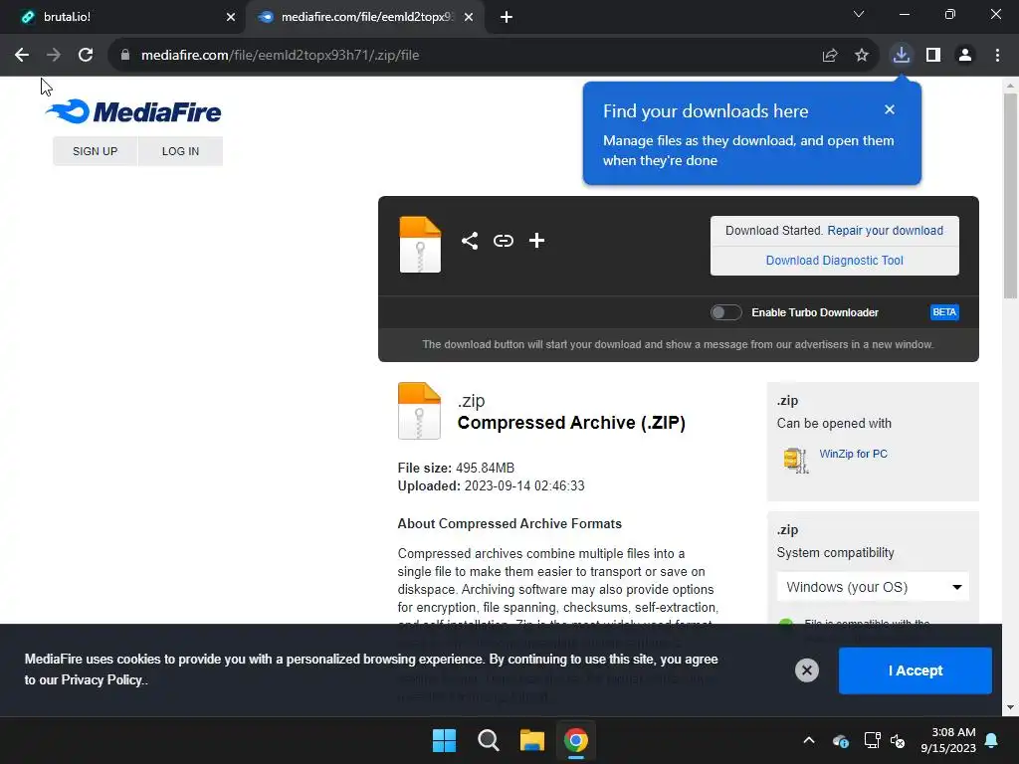The height and width of the screenshot is (764, 1019).
Task: Switch to the brutal.io! tab
Action: pos(122,17)
